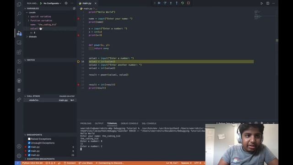
Task: Open the remote window indicator in status bar
Action: coord(18,163)
